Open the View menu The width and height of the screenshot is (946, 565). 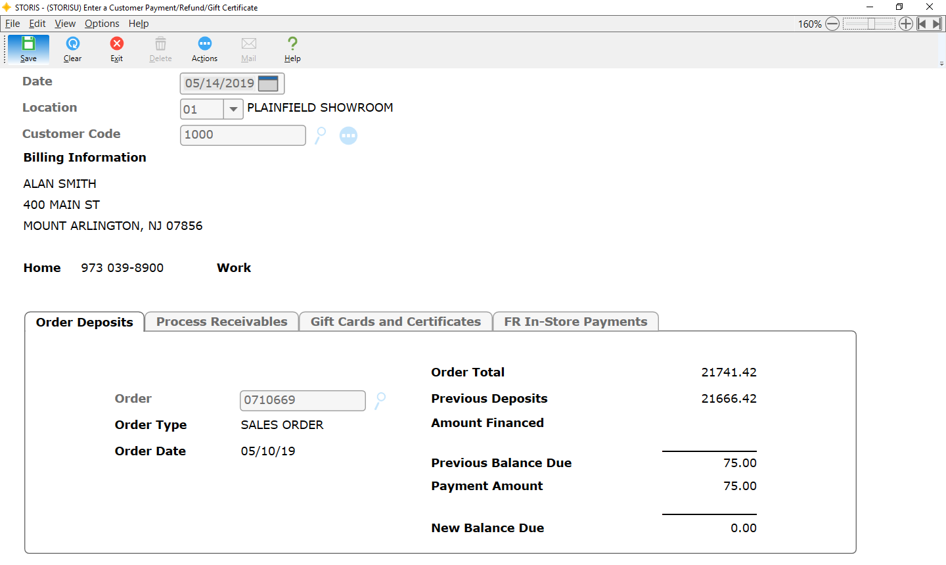pyautogui.click(x=65, y=24)
